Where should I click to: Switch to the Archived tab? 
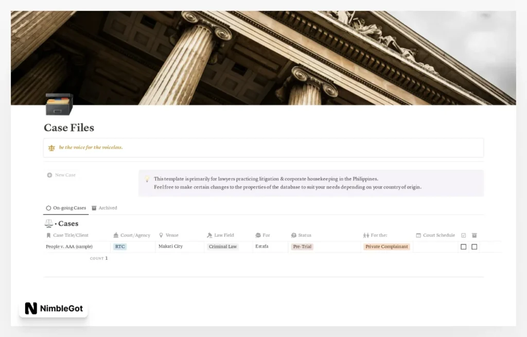104,208
